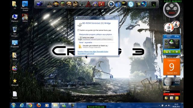
Task: Launch the Unreal U dock icon
Action: 95,4
